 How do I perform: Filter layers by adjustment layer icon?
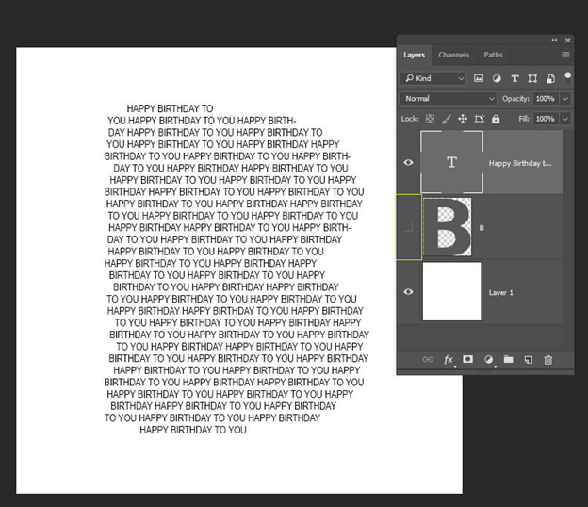click(x=497, y=78)
